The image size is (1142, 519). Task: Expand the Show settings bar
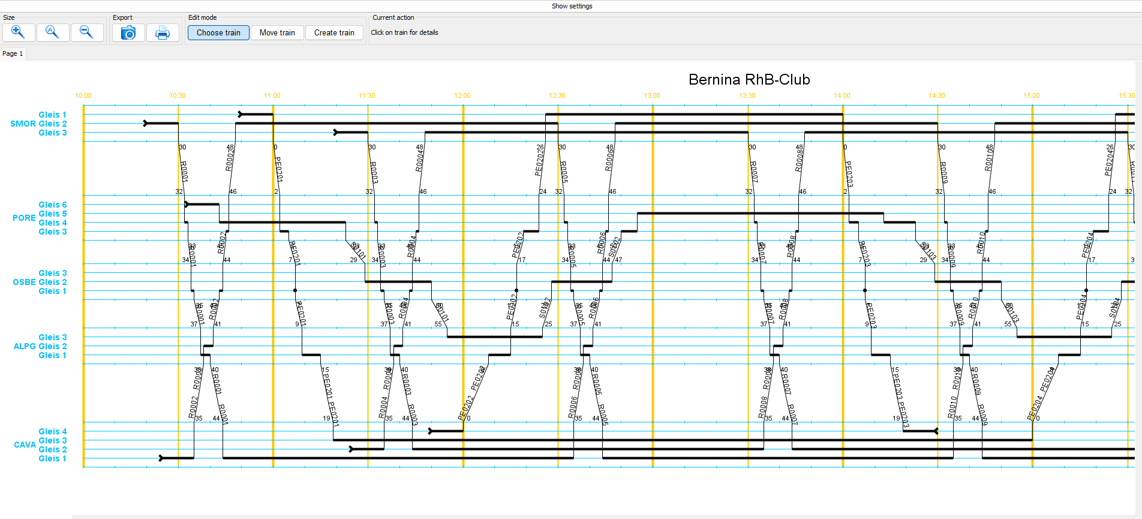(572, 6)
